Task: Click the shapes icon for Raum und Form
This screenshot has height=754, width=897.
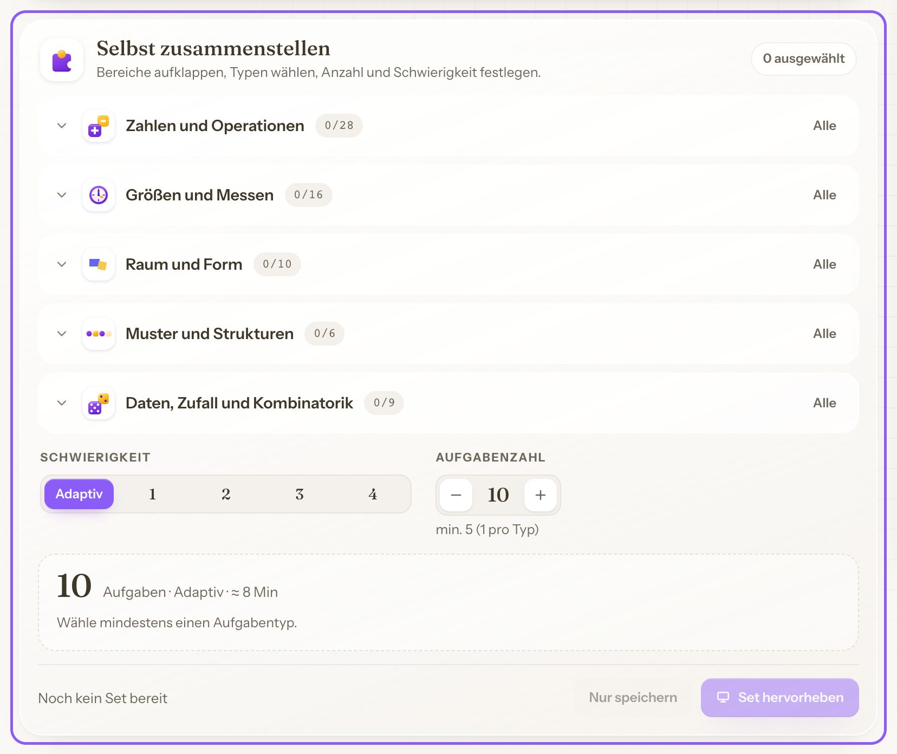Action: [x=99, y=264]
